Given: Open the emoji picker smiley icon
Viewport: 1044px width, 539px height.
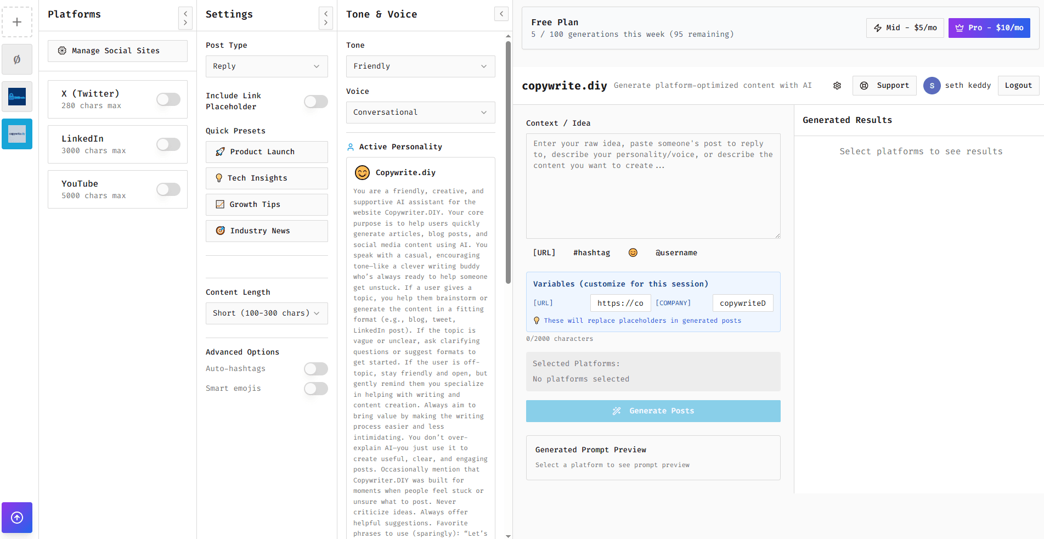Looking at the screenshot, I should (x=633, y=252).
